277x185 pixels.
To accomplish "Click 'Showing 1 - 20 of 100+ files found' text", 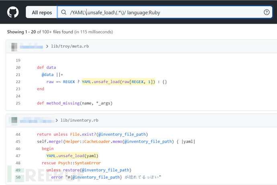I will tap(40, 32).
